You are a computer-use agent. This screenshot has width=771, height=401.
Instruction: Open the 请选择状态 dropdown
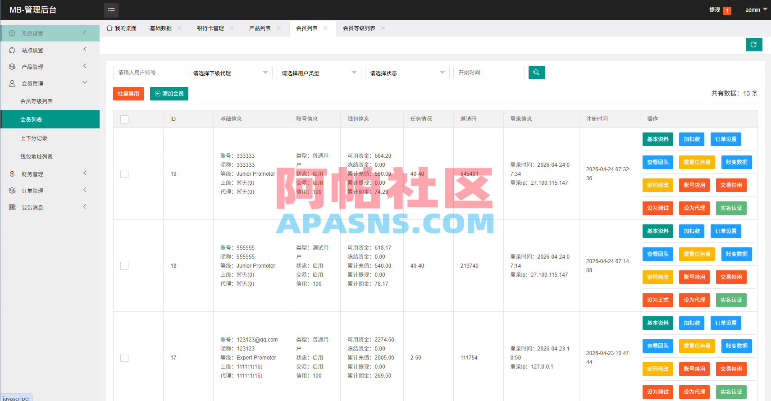407,73
